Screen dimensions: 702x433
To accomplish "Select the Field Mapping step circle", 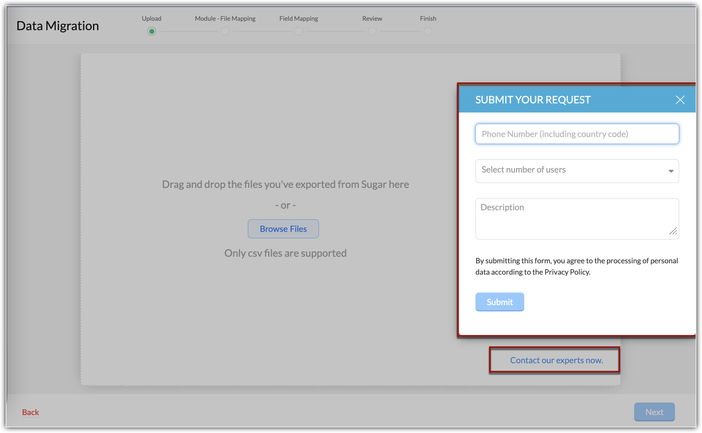I will click(299, 31).
